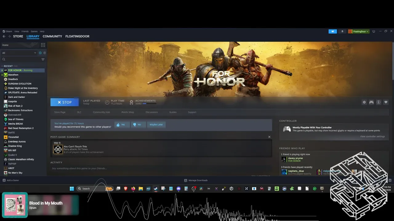The height and width of the screenshot is (221, 394).
Task: Open the Games menu
Action: pyautogui.click(x=34, y=31)
